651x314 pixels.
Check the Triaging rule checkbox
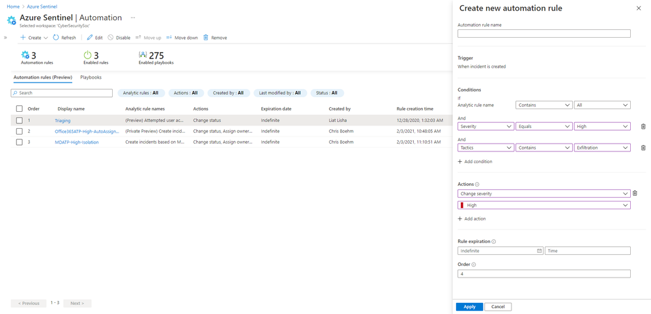click(19, 120)
